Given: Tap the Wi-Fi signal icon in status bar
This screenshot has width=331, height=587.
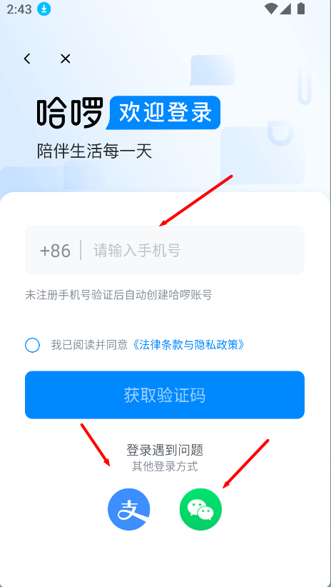Looking at the screenshot, I should [x=271, y=9].
